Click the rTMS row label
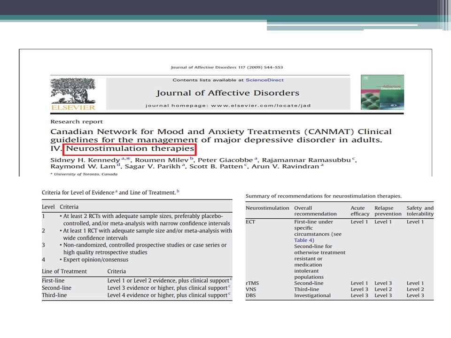 (252, 283)
